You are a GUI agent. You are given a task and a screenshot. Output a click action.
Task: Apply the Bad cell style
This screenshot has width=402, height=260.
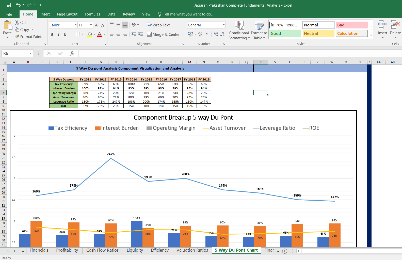tap(352, 25)
